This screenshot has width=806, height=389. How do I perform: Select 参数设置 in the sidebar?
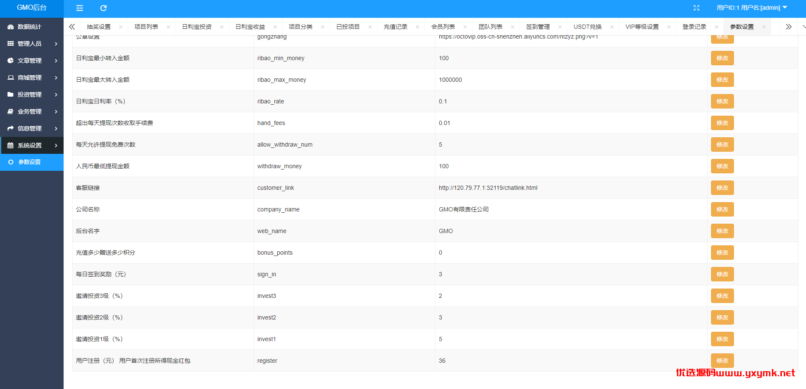click(32, 162)
